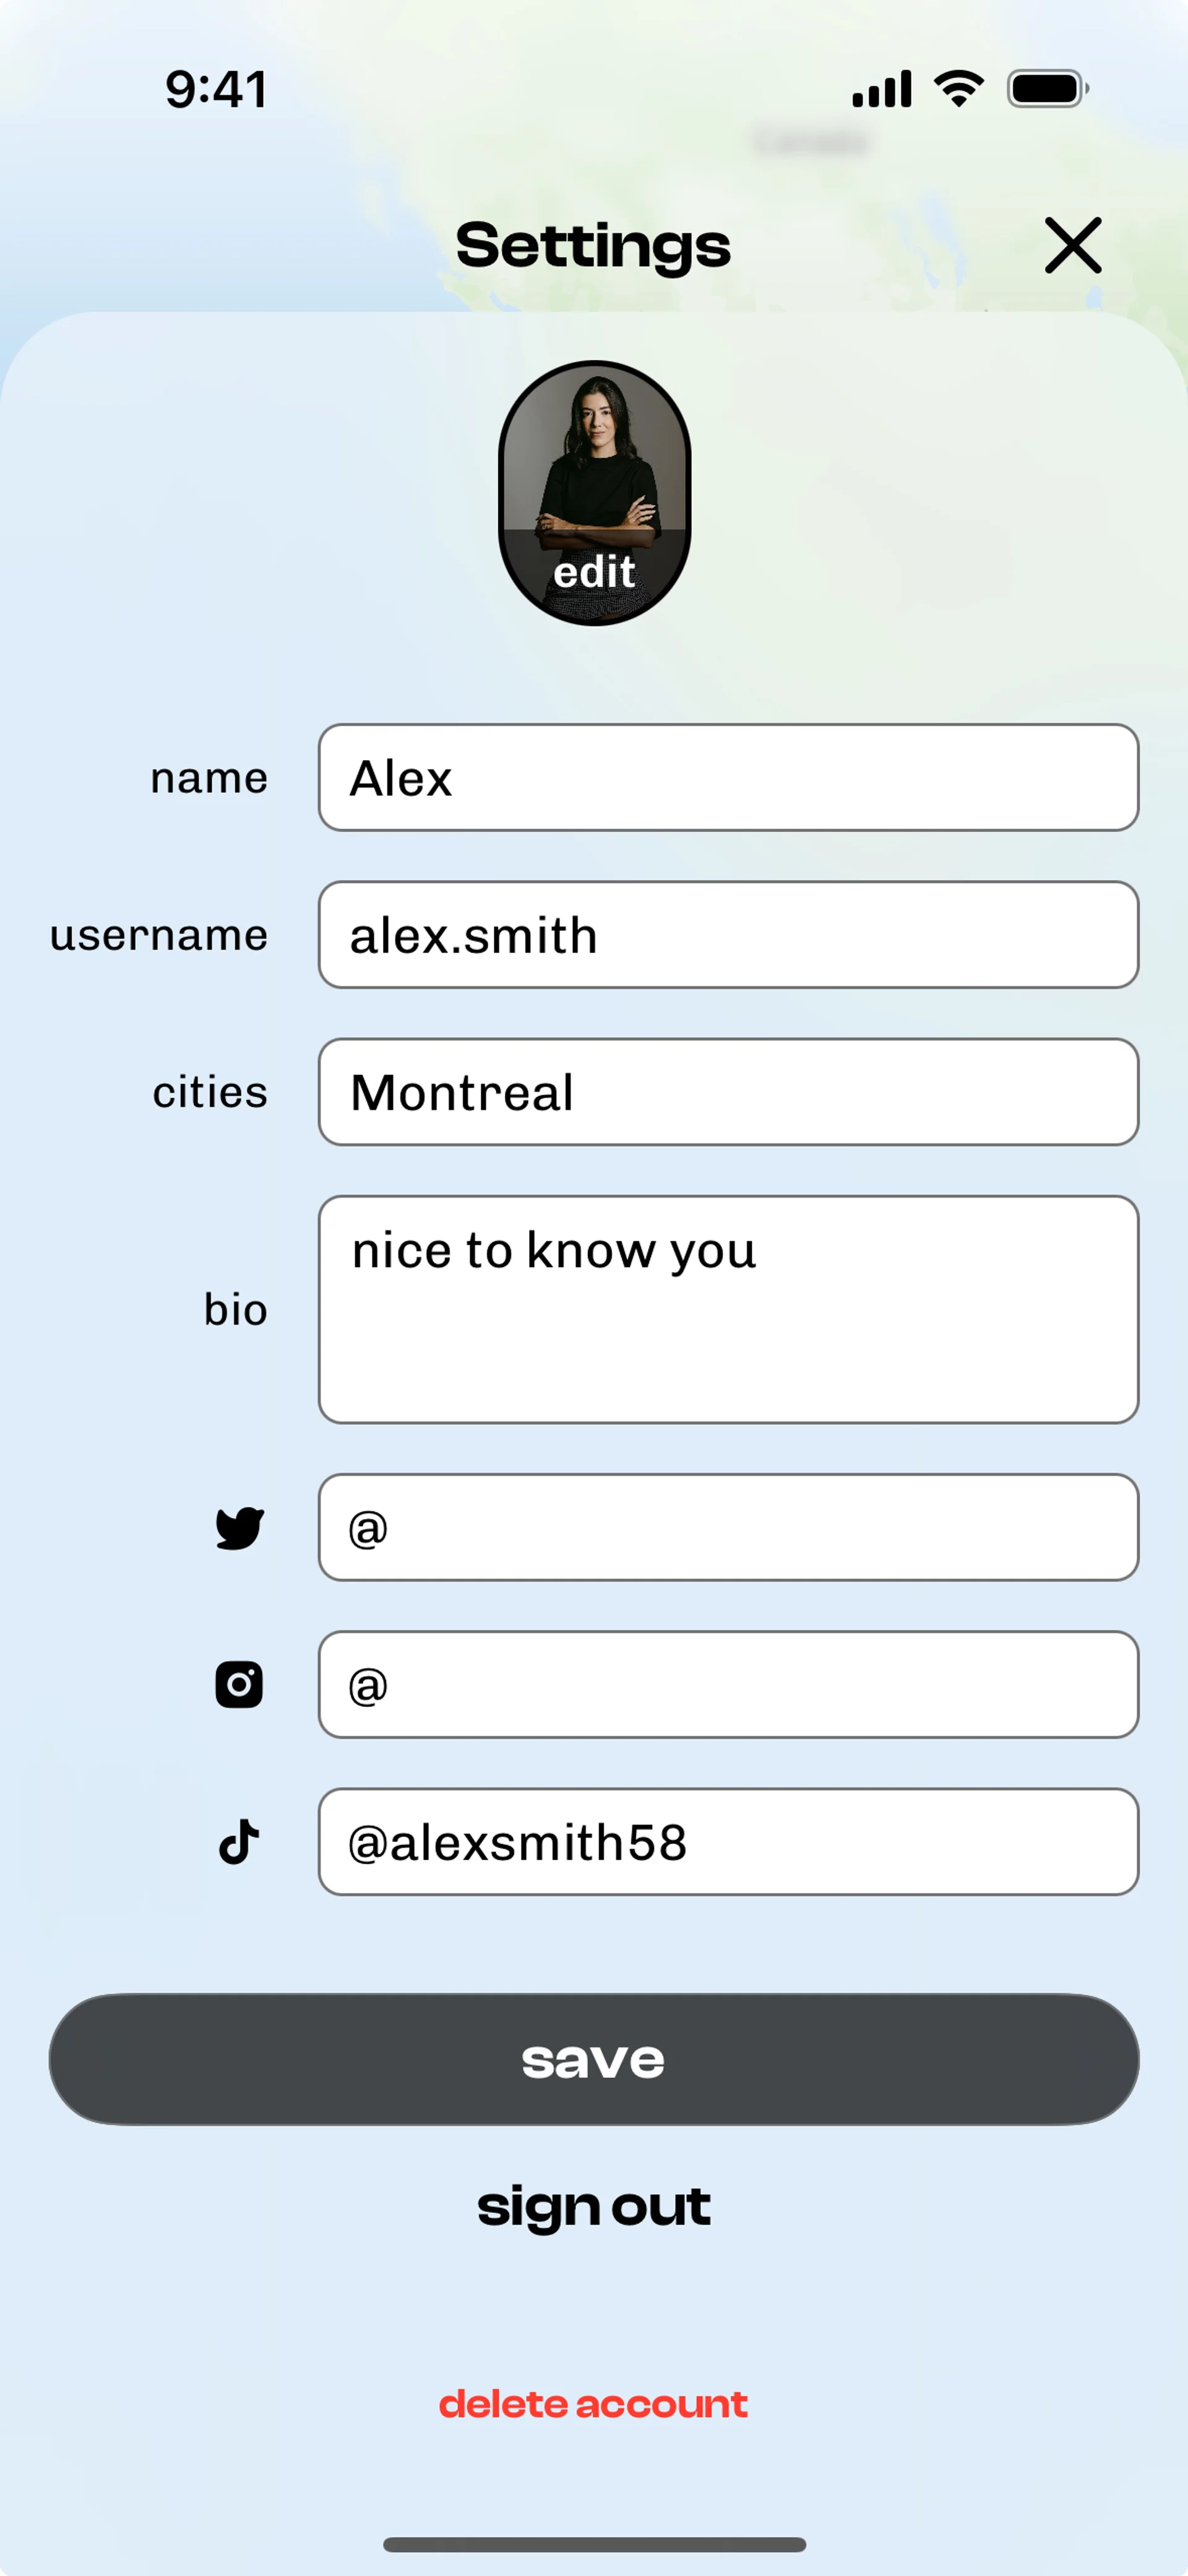This screenshot has height=2576, width=1188.
Task: Tap the 9:41 clock in status bar
Action: pos(216,89)
